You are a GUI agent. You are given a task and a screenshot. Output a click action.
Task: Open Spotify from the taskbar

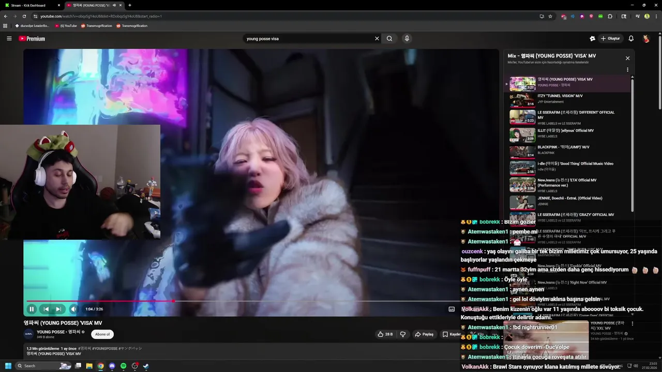point(124,366)
